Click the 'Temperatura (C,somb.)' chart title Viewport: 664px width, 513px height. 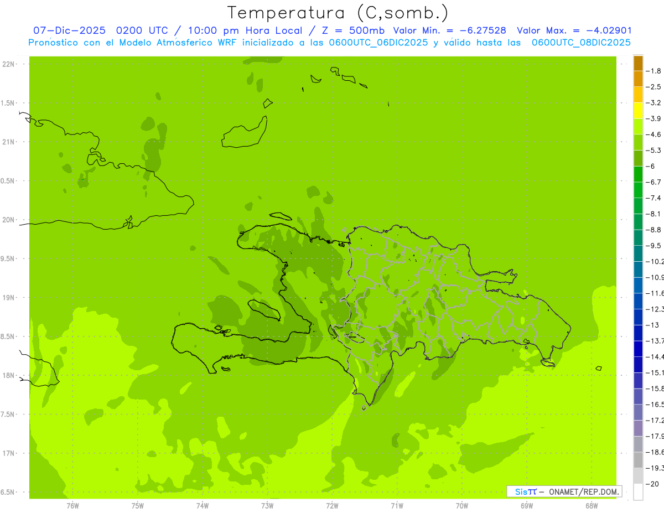[338, 13]
